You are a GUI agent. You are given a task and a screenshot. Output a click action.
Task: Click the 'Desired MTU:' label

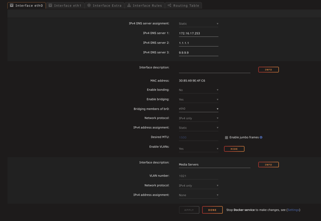tap(160, 137)
